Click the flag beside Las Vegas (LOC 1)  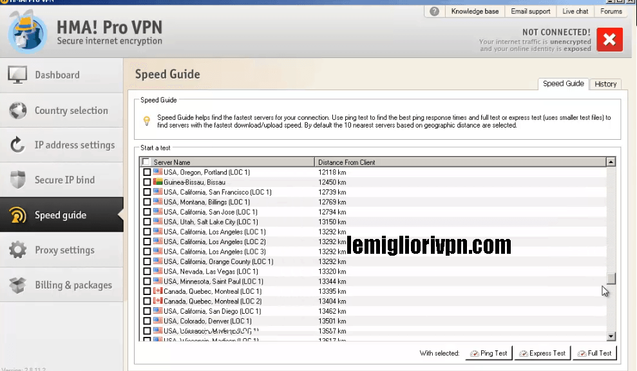158,271
